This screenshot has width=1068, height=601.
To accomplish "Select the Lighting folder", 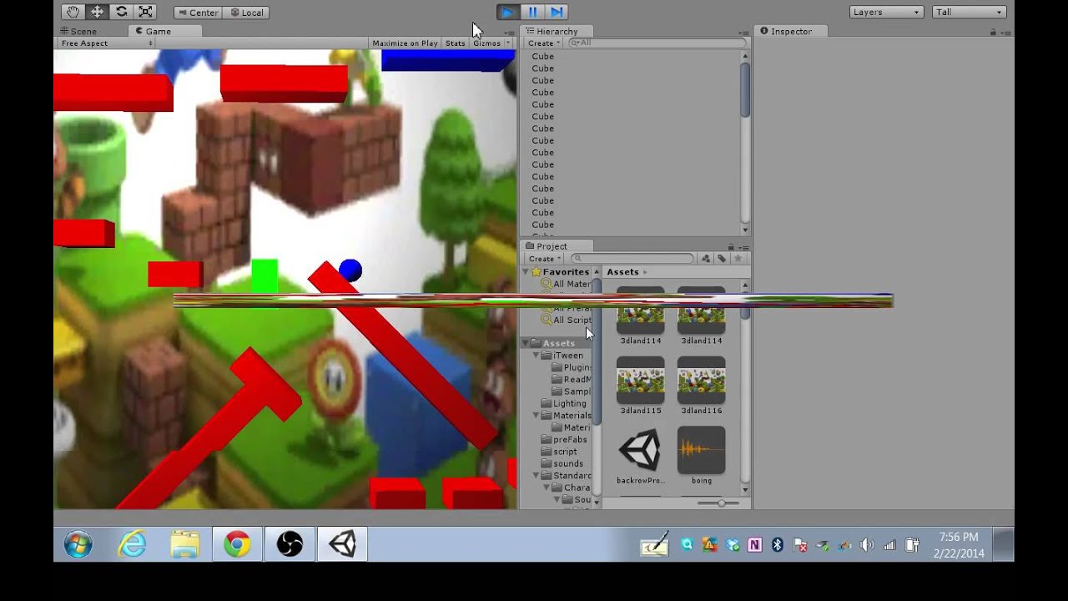I will (564, 403).
